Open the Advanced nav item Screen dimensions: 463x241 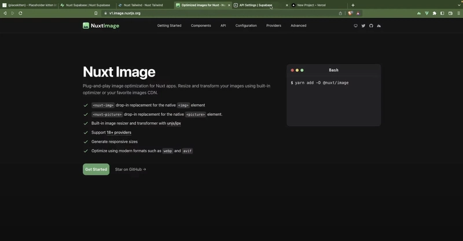[x=298, y=25]
